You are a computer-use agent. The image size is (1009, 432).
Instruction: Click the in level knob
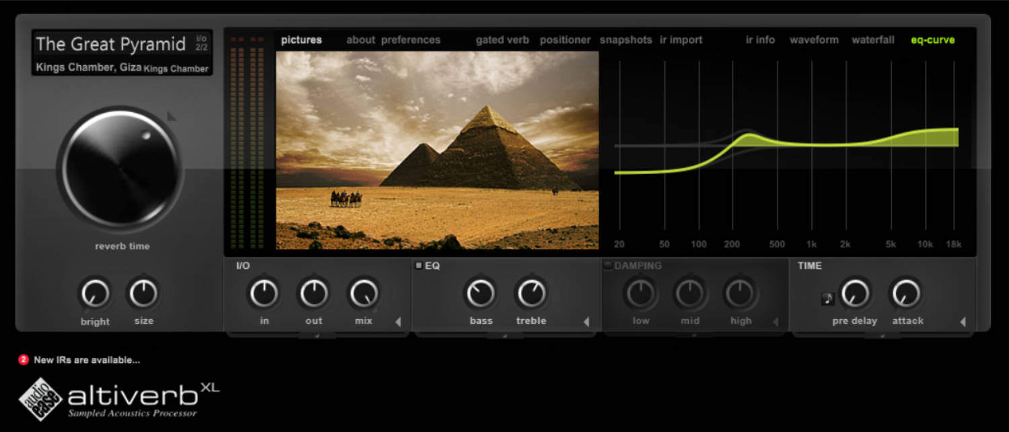coord(264,294)
